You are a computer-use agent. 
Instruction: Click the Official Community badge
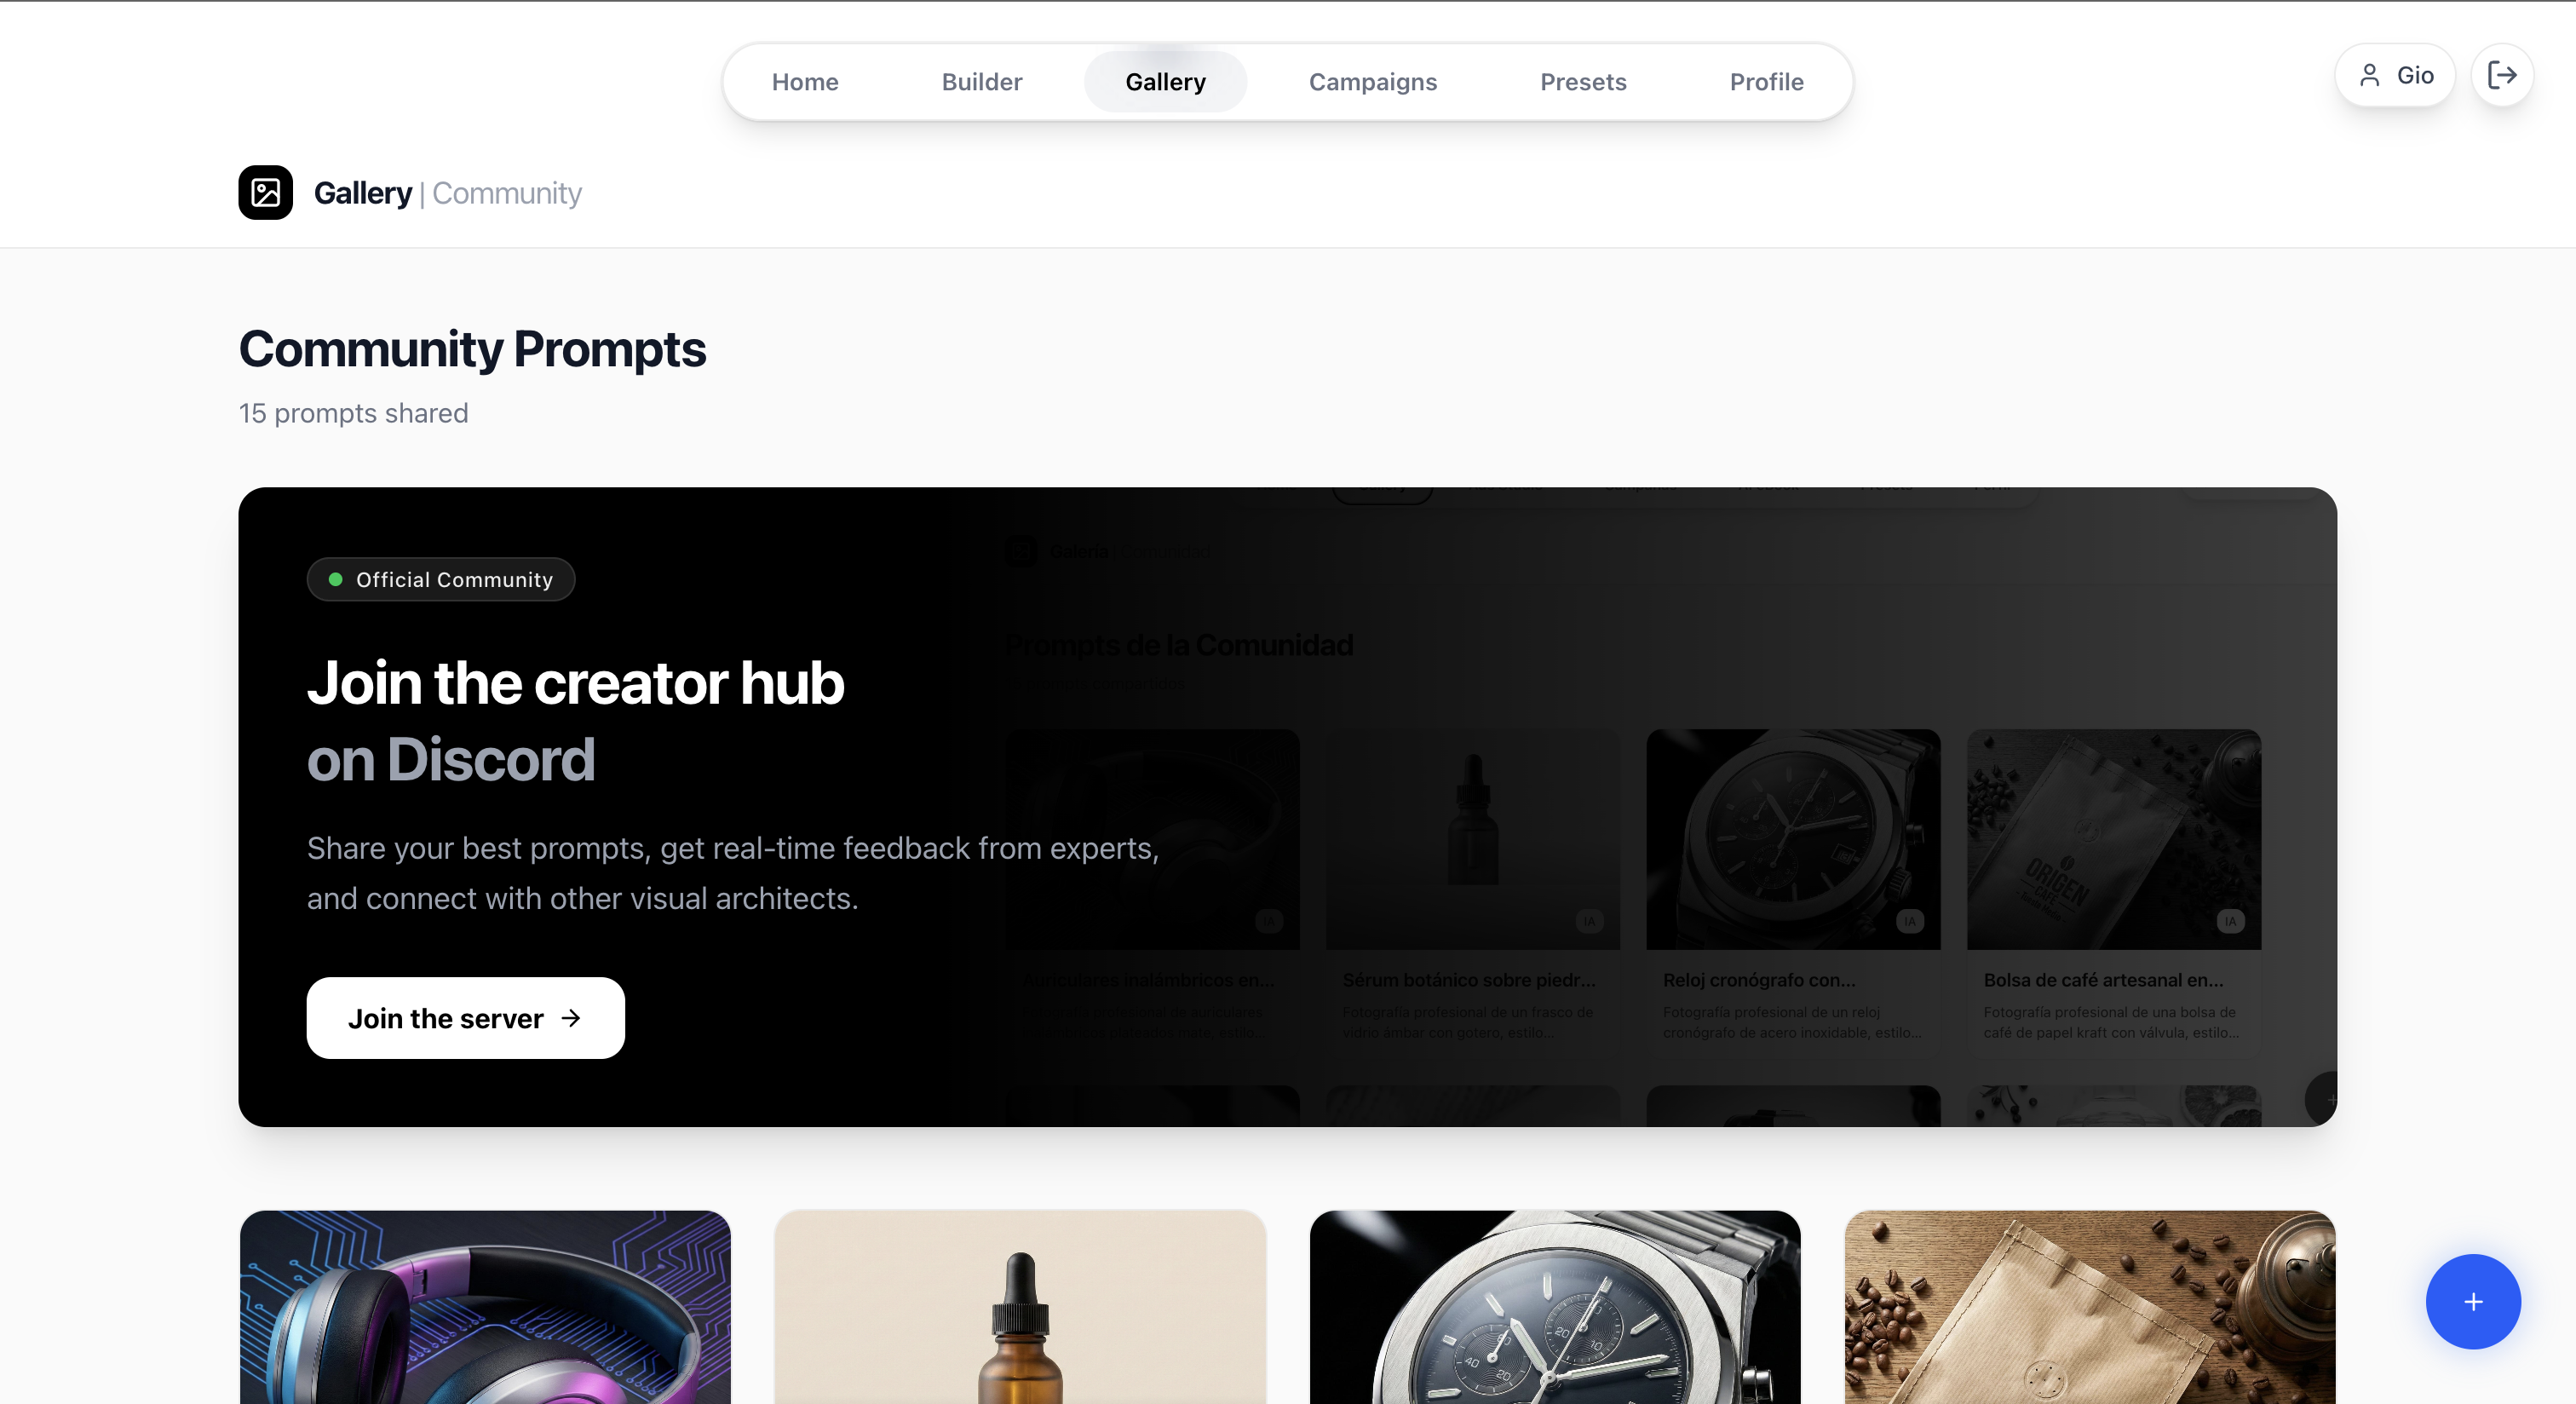click(441, 580)
